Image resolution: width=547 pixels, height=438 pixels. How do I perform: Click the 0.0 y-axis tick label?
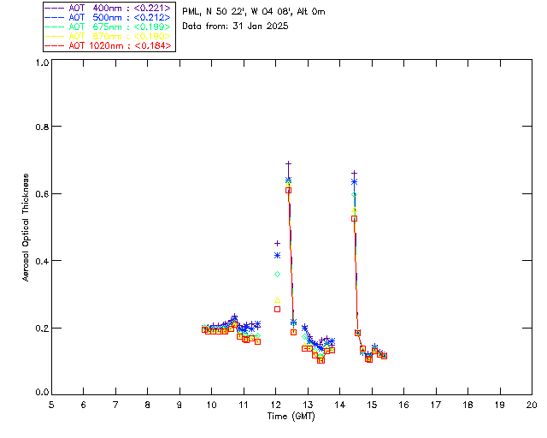coord(42,393)
